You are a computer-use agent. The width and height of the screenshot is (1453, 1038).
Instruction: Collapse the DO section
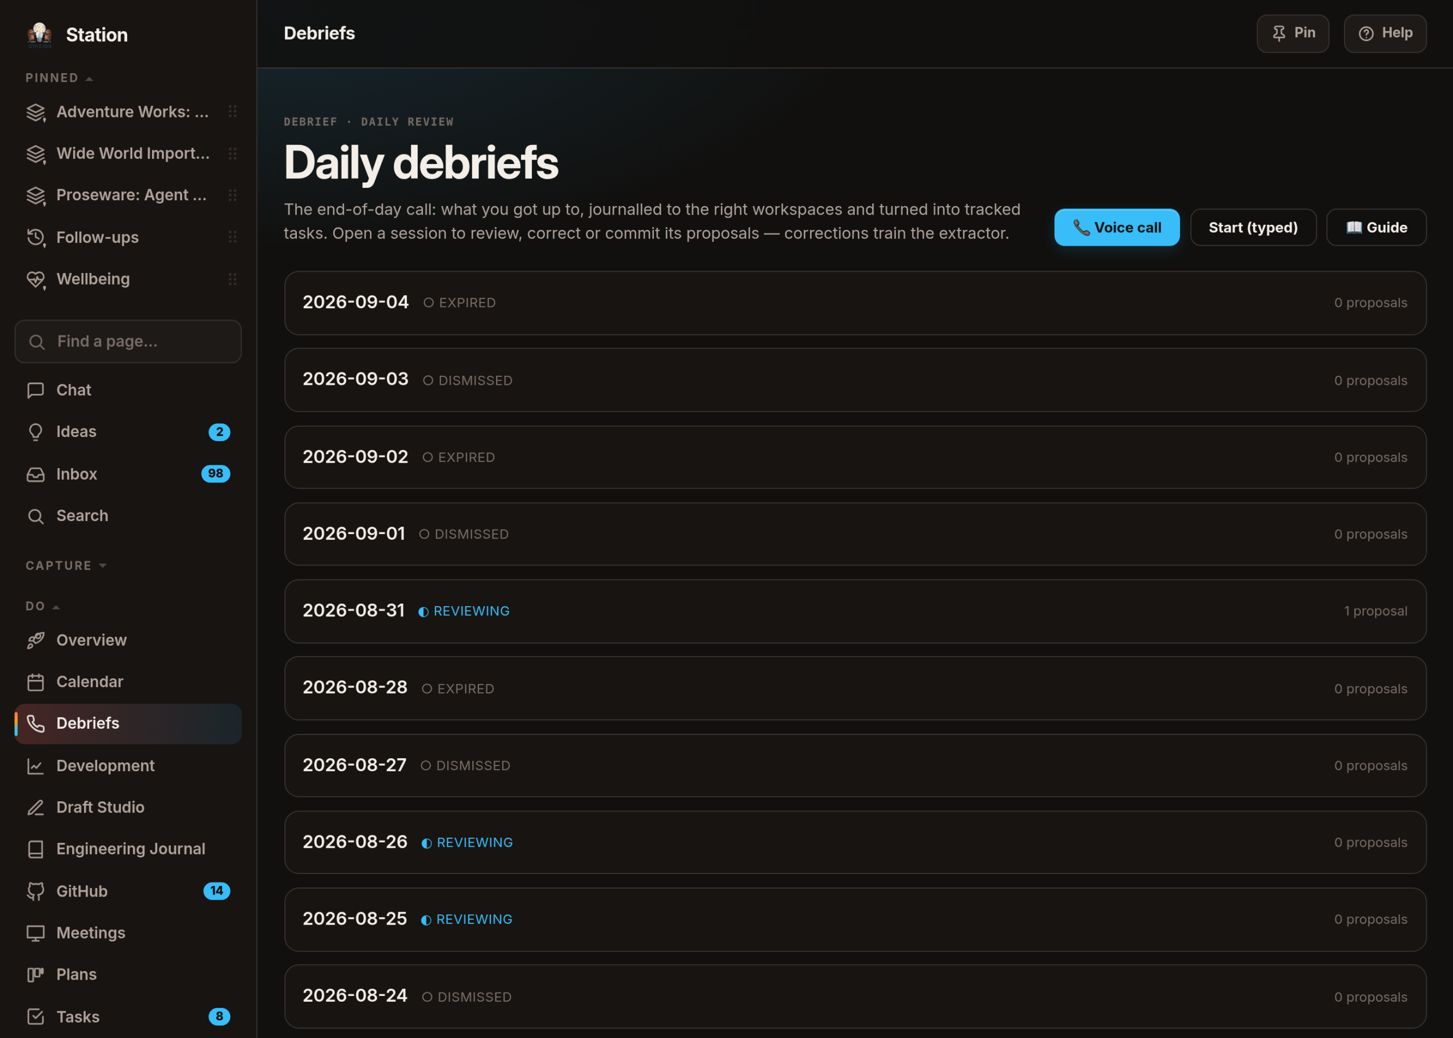[x=42, y=606]
